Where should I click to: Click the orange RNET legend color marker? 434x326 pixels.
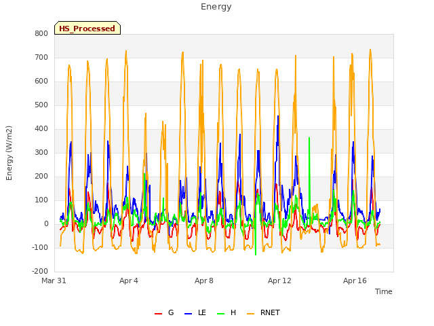pos(250,314)
